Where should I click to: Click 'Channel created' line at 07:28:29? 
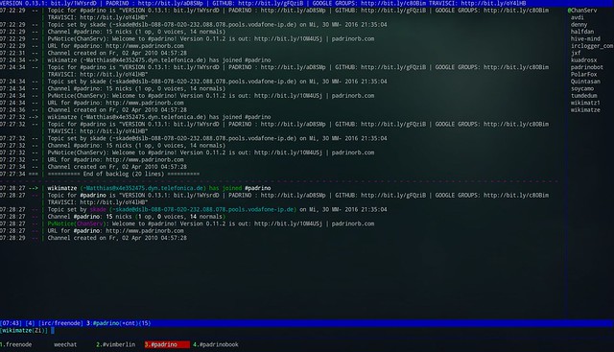tap(117, 238)
